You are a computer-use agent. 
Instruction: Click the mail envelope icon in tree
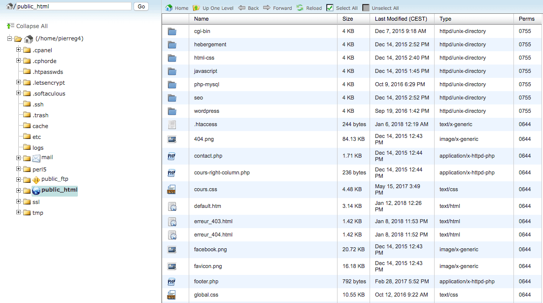click(36, 158)
